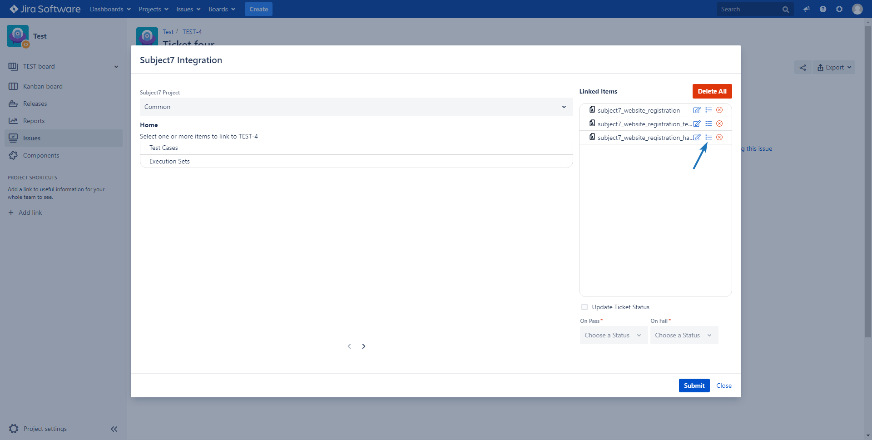Remove third linked item with red X

click(x=719, y=138)
